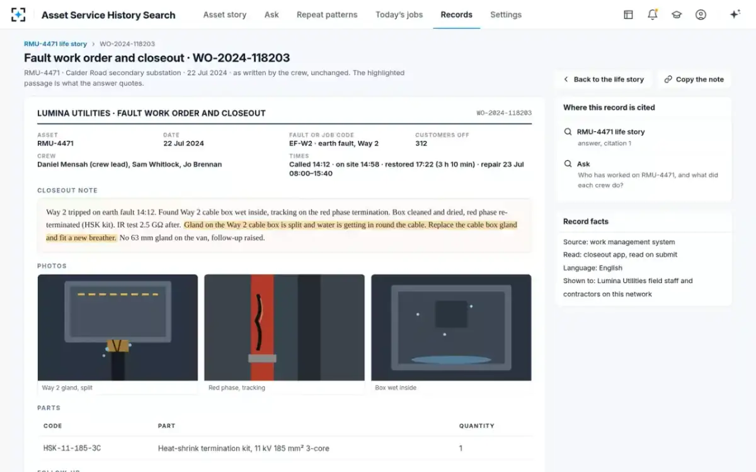Viewport: 756px width, 472px height.
Task: Click the Fault work order and closeout page title
Action: click(157, 58)
